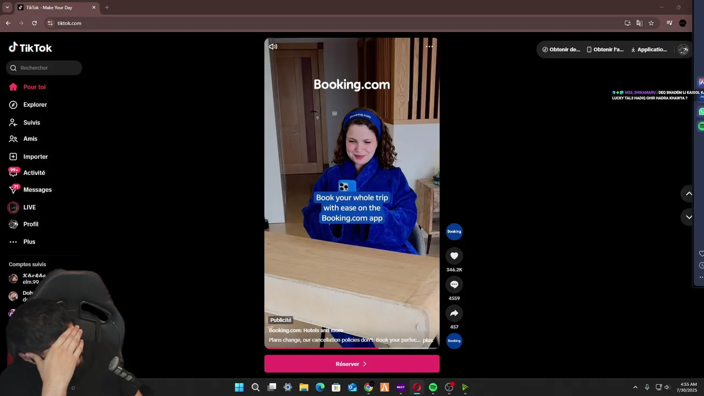Open Spotify from the taskbar

(433, 387)
